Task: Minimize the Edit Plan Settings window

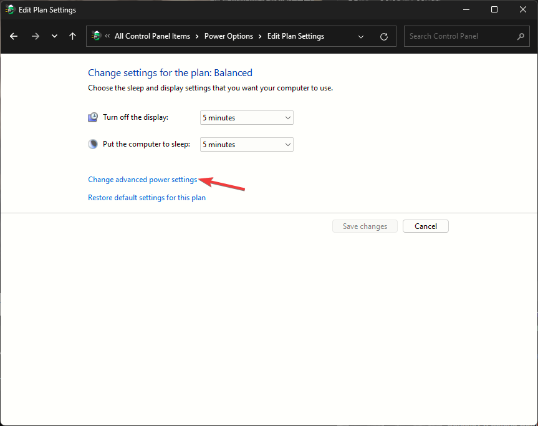Action: point(466,9)
